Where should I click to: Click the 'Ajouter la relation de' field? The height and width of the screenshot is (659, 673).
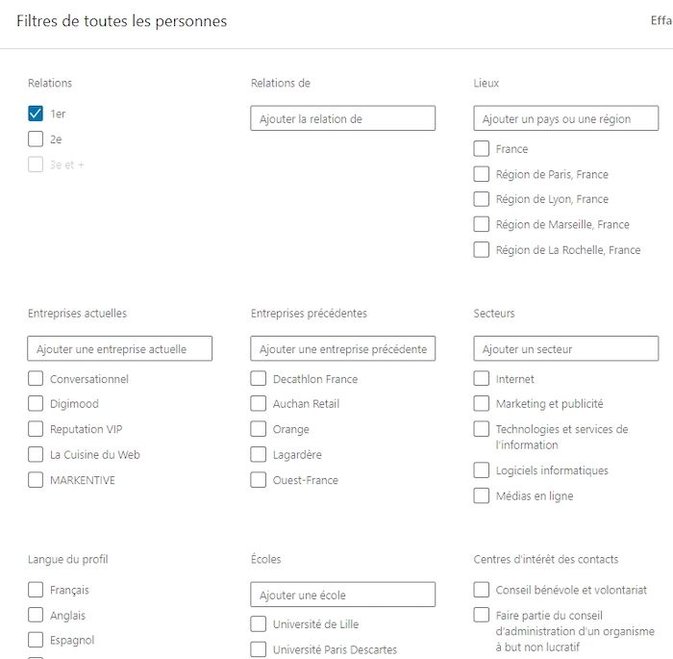(342, 118)
